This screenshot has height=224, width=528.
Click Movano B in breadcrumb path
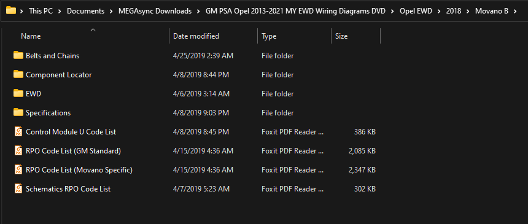(x=492, y=11)
